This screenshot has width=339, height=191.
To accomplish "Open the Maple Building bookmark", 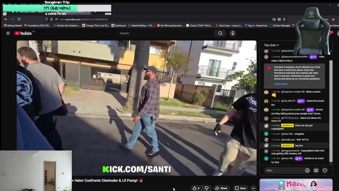I will click(141, 25).
